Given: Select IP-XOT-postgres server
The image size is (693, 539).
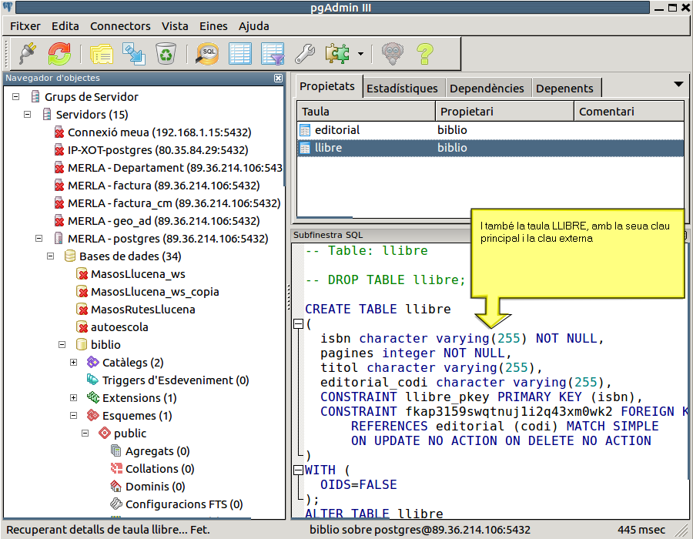Looking at the screenshot, I should (x=158, y=150).
